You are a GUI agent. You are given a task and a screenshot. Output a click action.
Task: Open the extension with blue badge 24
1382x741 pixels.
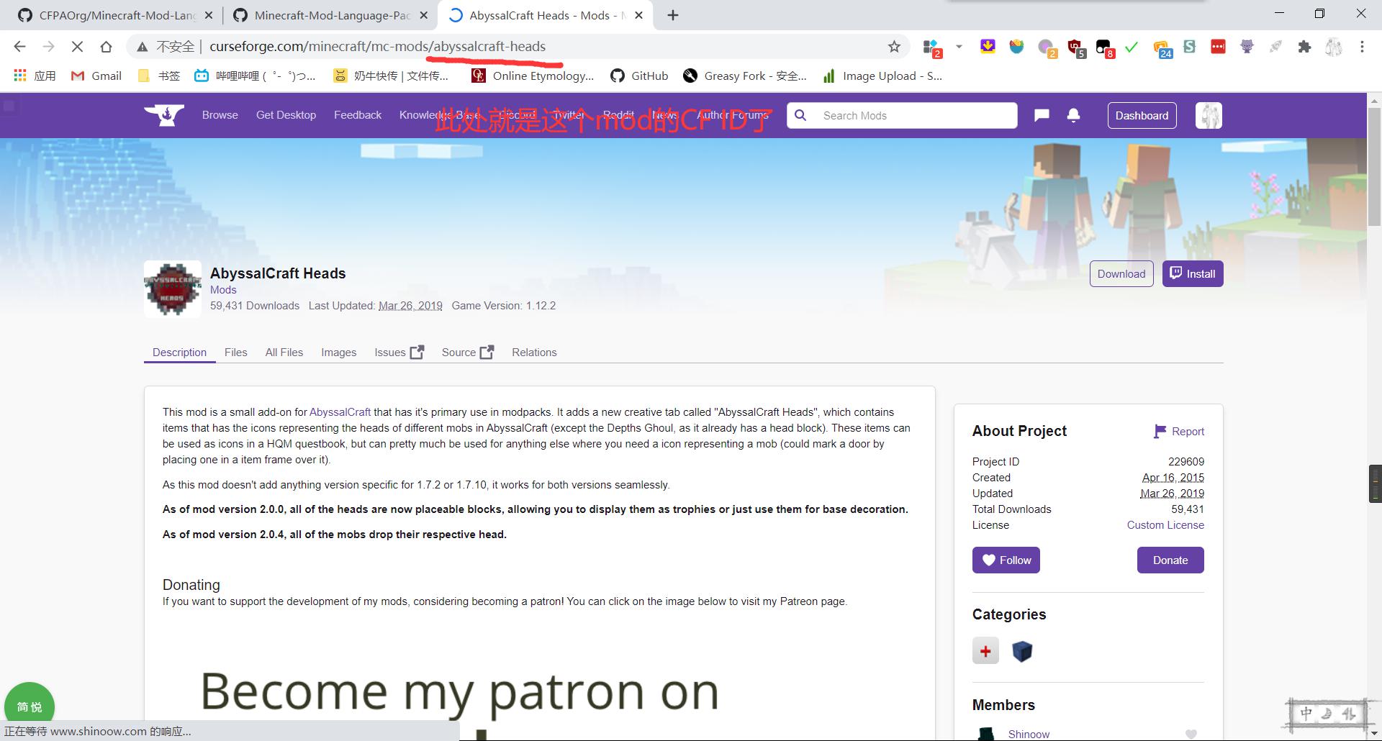coord(1162,48)
